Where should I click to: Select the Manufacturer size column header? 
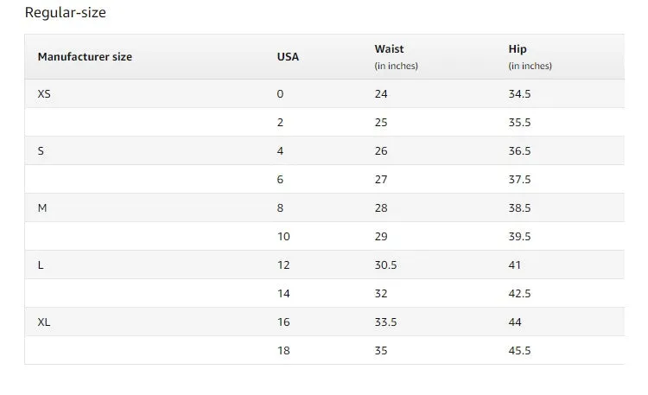point(85,57)
